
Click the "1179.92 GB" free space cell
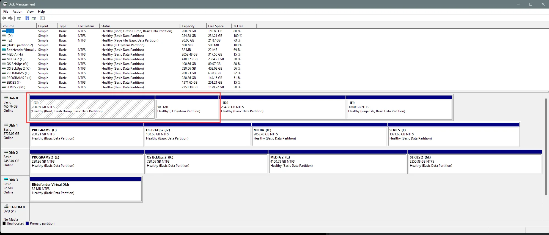[216, 87]
